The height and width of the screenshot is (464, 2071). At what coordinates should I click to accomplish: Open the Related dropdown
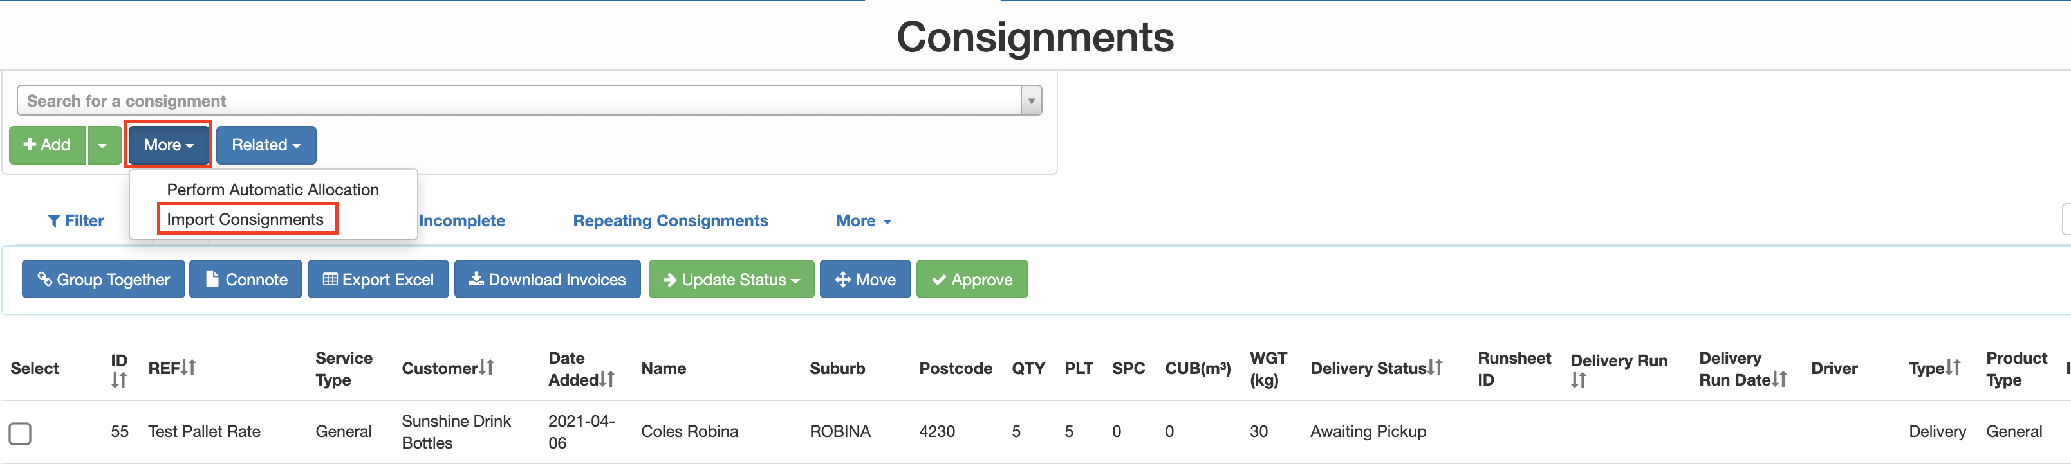266,145
